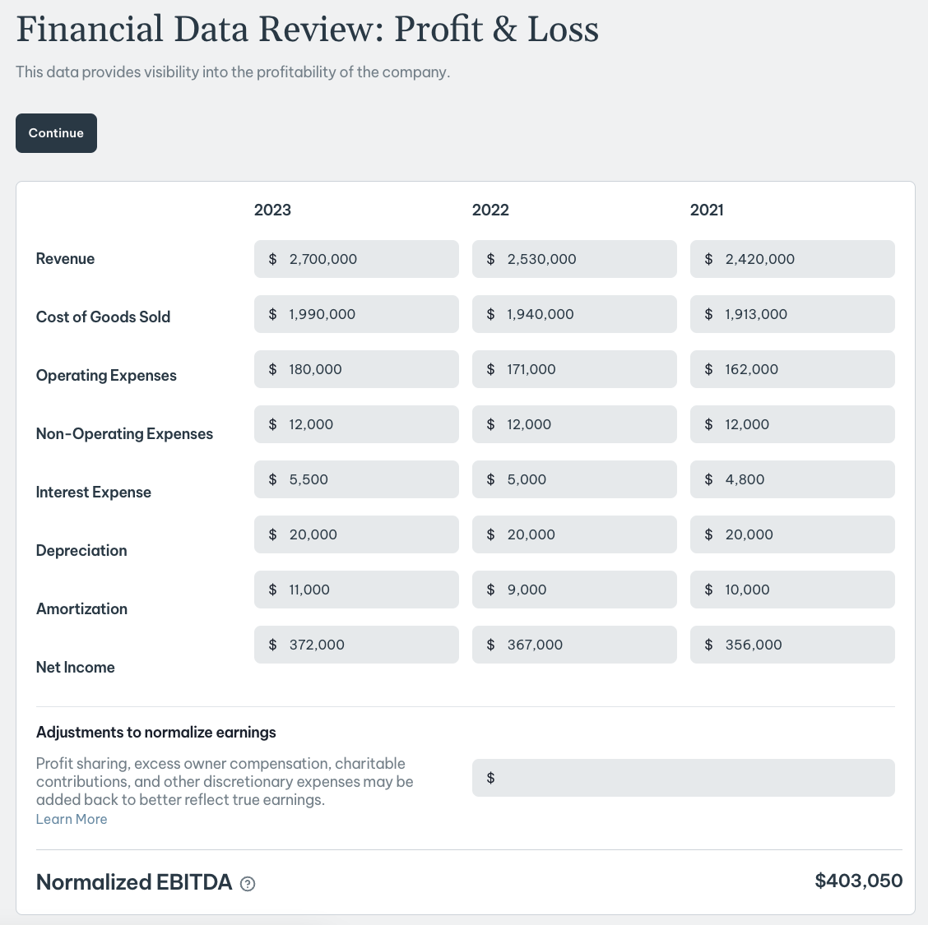Click the 2022 Operating Expenses input
The image size is (928, 925).
coord(574,369)
